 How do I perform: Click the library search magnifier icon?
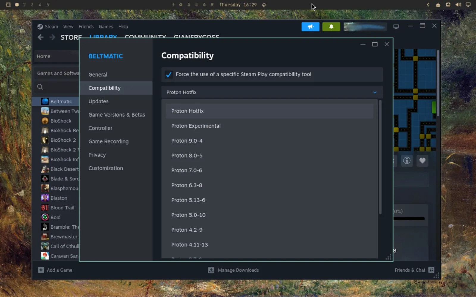click(x=40, y=87)
